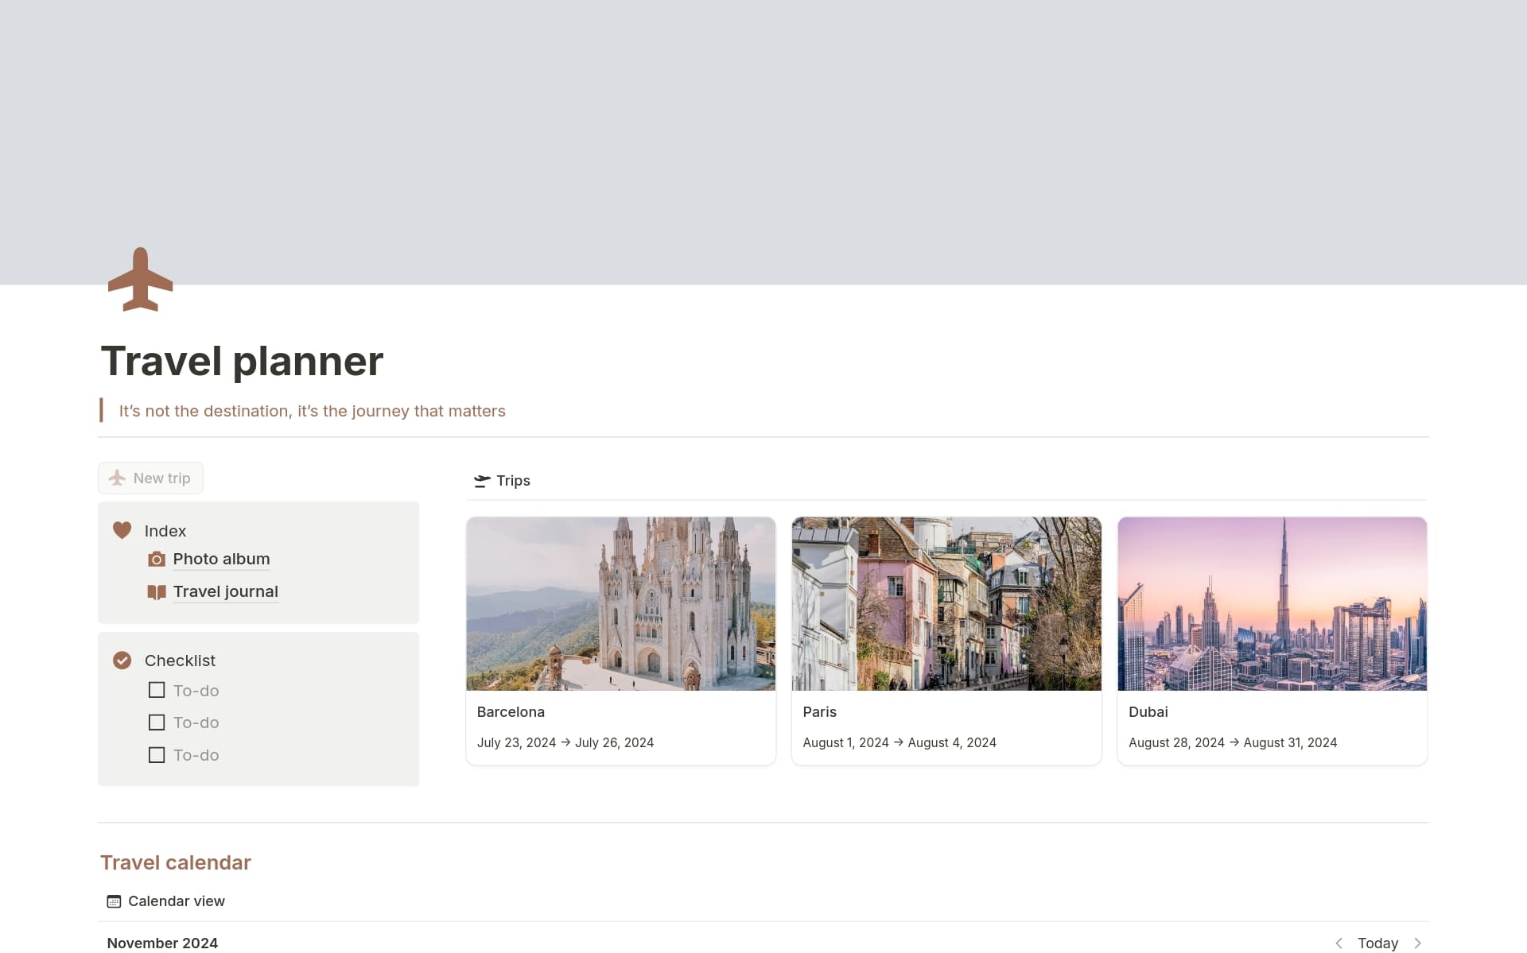
Task: Click the airplane page icon above the title
Action: click(140, 278)
